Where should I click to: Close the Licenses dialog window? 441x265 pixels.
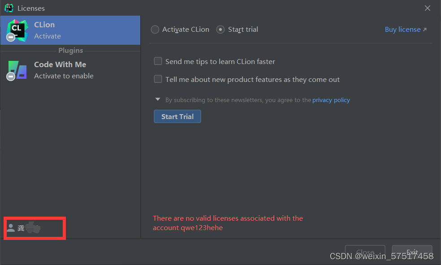(427, 8)
